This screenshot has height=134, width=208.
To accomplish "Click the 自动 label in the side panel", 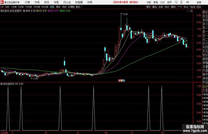I will click(x=205, y=86).
